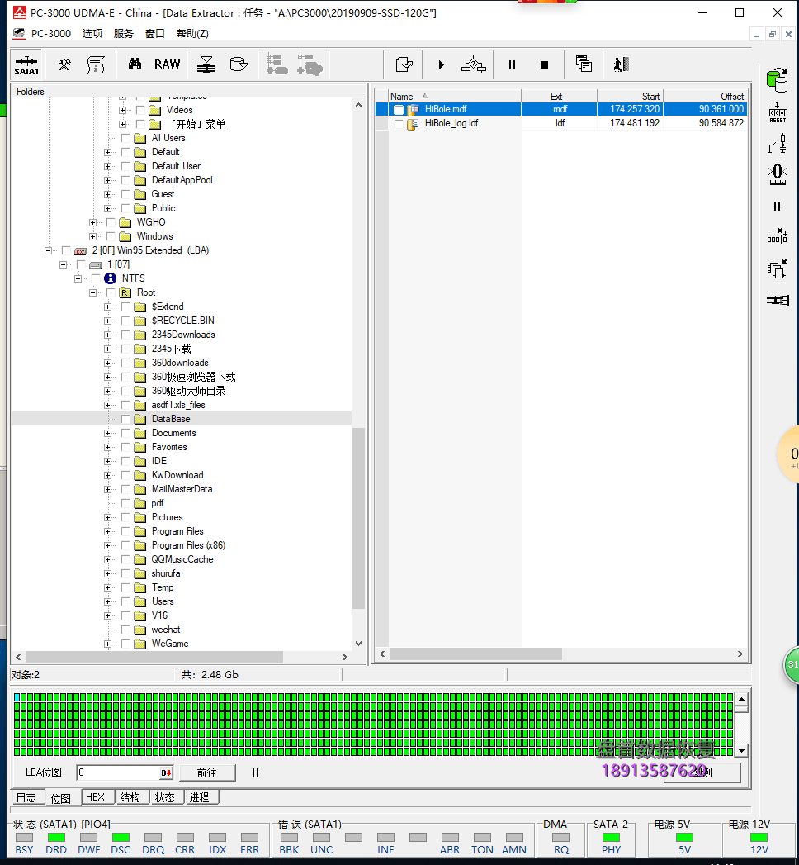Click the zero-scale sidebar icon
The width and height of the screenshot is (799, 865).
point(778,174)
